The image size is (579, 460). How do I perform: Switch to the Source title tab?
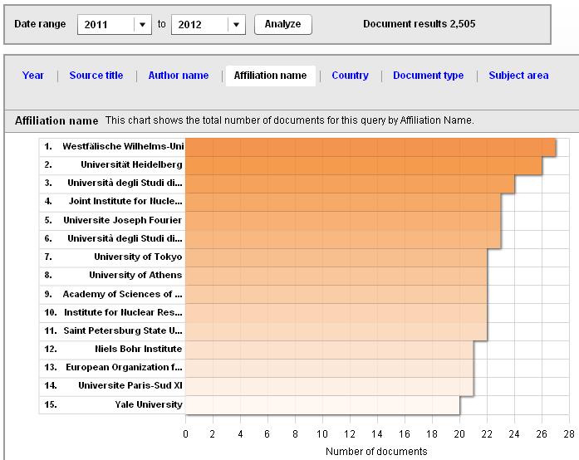[96, 76]
